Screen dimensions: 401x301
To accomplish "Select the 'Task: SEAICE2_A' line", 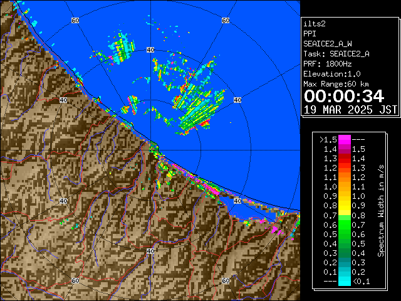I will point(336,54).
